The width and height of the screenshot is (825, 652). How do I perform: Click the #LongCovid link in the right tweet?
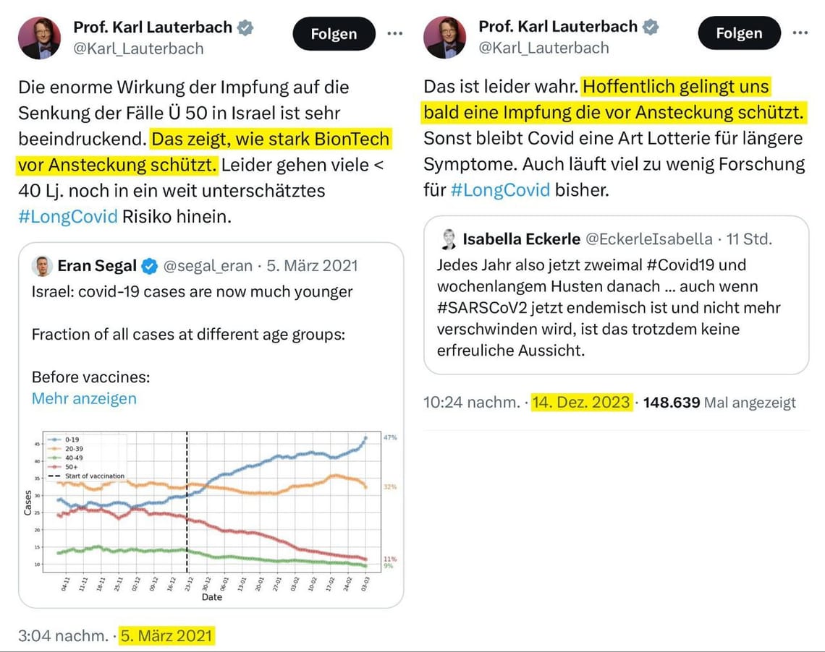pyautogui.click(x=500, y=189)
